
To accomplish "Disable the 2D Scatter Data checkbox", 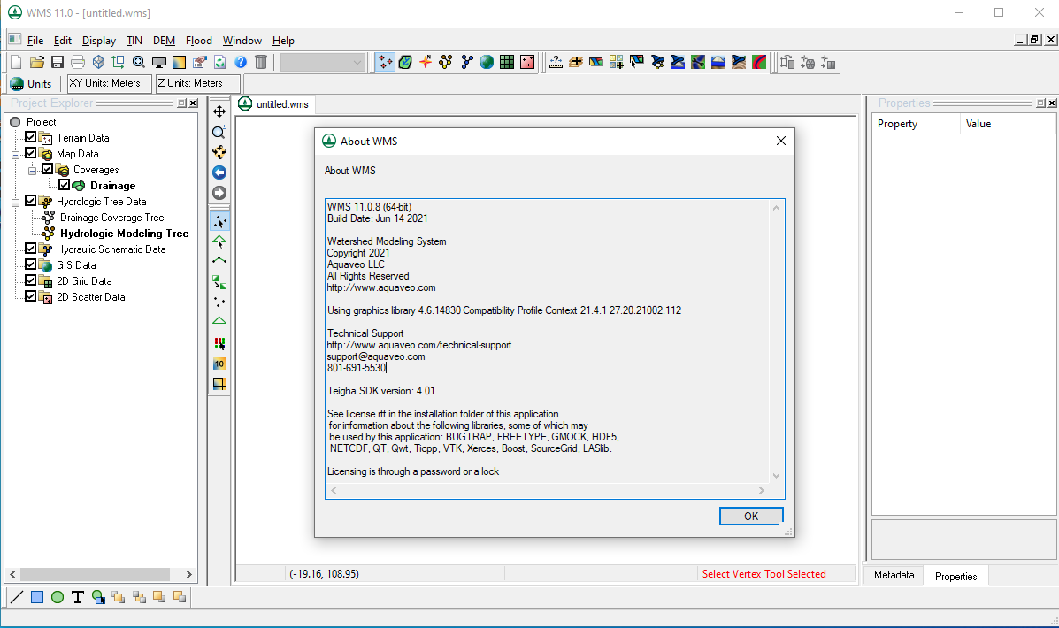I will pyautogui.click(x=30, y=296).
